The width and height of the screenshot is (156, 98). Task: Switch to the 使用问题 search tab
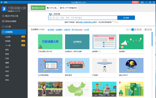57,14
